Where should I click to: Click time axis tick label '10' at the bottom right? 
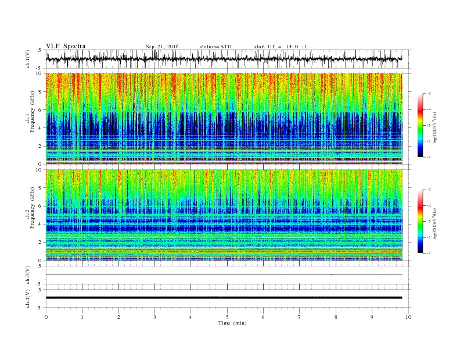408,317
